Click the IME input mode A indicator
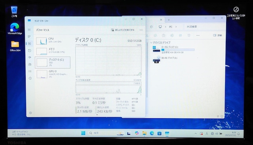The height and width of the screenshot is (145, 253). click(207, 134)
